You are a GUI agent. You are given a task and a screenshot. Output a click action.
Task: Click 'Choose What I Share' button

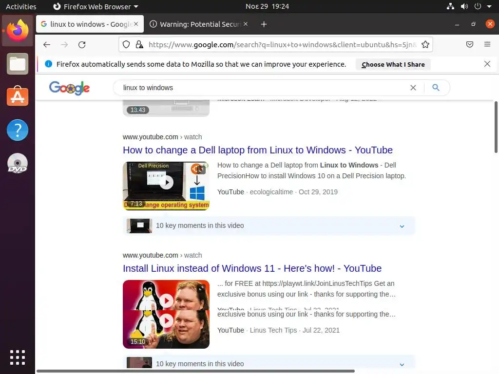[x=393, y=64]
